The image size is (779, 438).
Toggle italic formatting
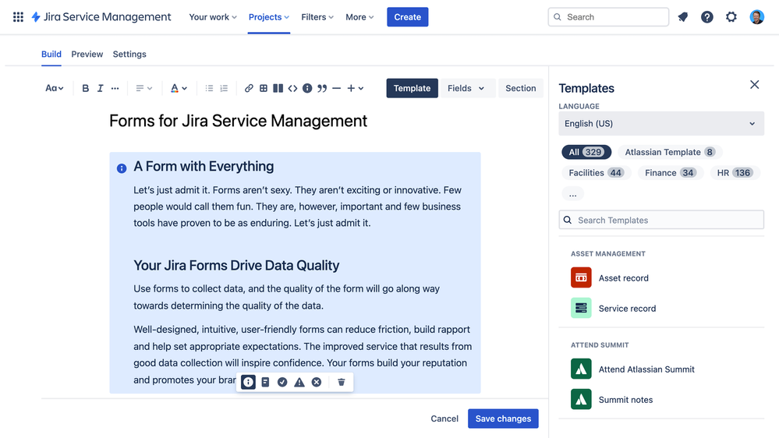click(101, 88)
